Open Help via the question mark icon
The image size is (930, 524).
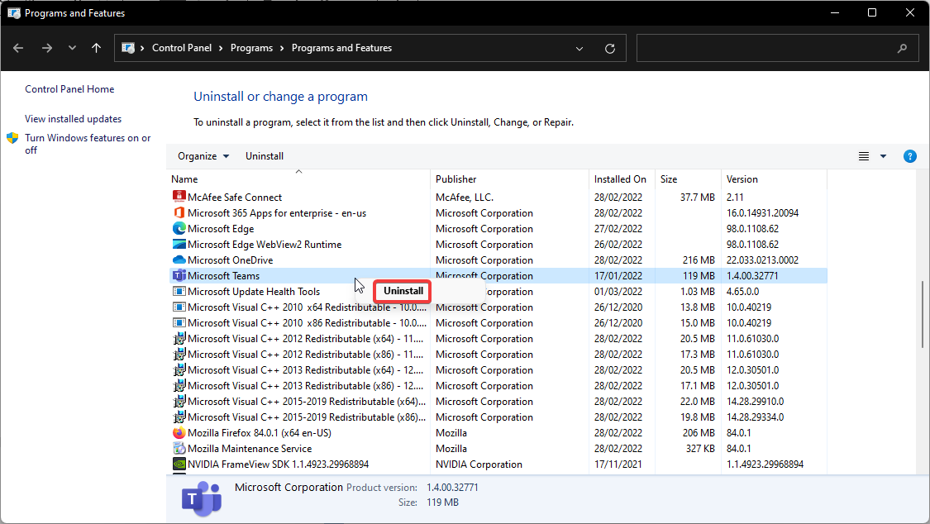(910, 155)
